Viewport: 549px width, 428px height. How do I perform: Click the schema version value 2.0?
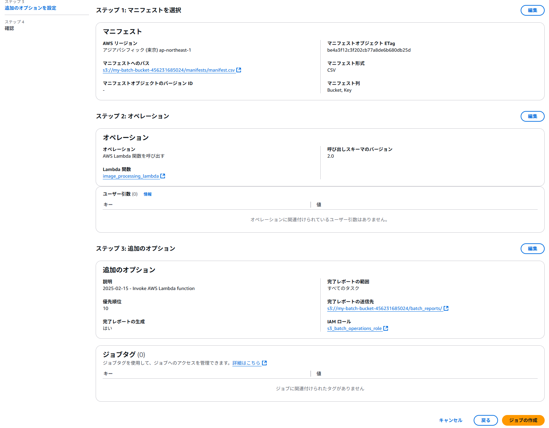(x=330, y=156)
